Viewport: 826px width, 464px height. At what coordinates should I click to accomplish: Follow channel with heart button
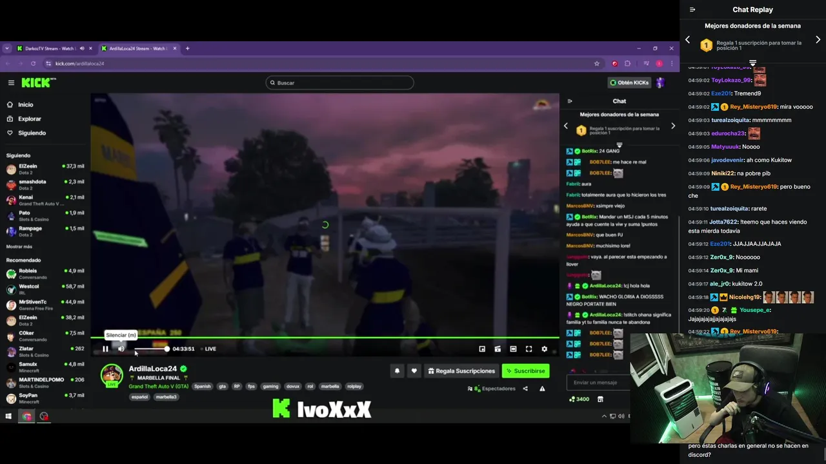[x=414, y=371]
